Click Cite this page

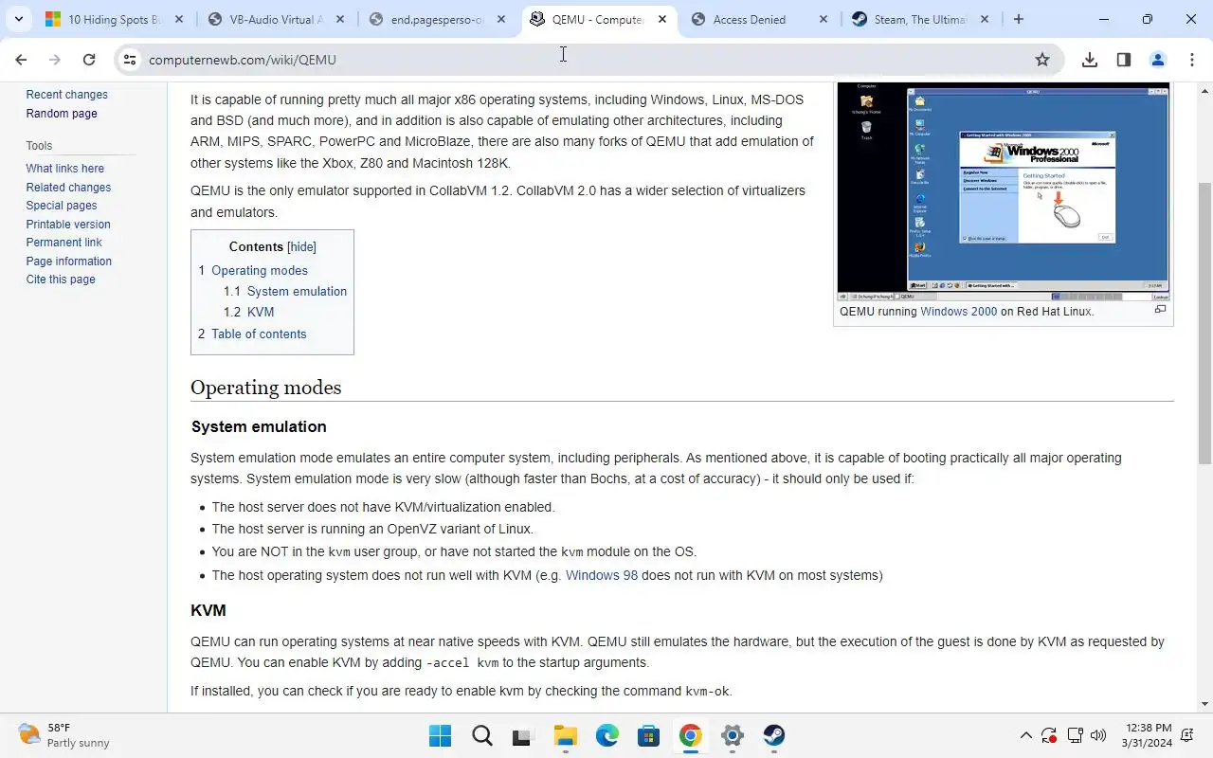coord(61,280)
